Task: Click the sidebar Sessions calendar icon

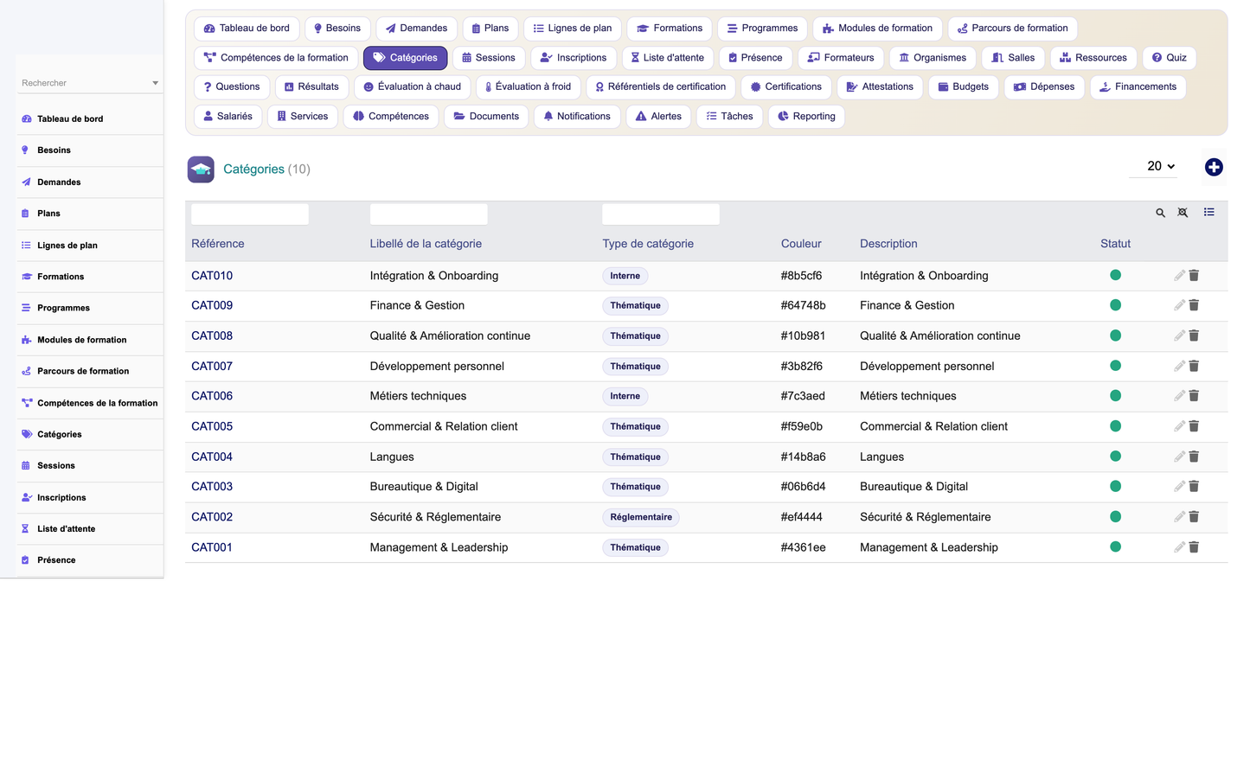Action: pos(26,465)
